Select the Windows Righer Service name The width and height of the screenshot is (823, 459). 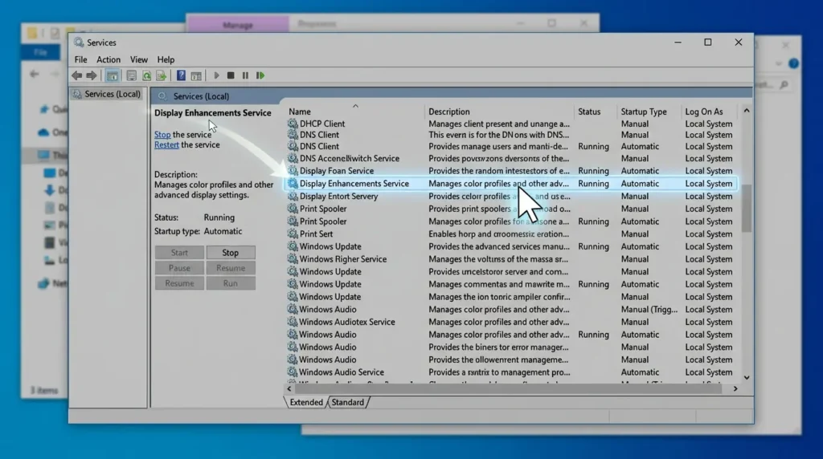click(342, 259)
